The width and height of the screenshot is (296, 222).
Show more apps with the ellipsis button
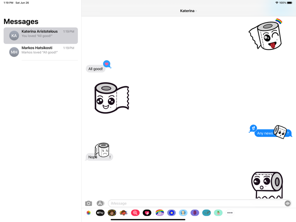(x=230, y=213)
